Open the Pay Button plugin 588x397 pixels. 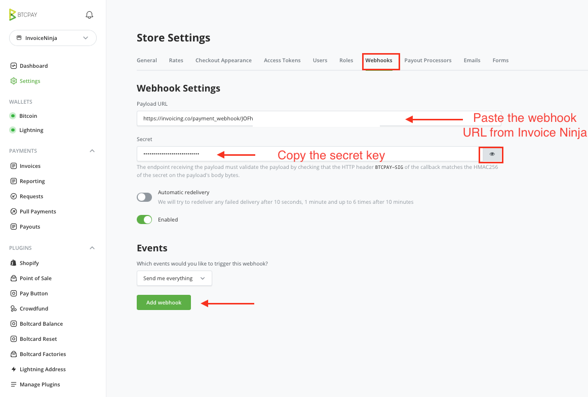[34, 293]
